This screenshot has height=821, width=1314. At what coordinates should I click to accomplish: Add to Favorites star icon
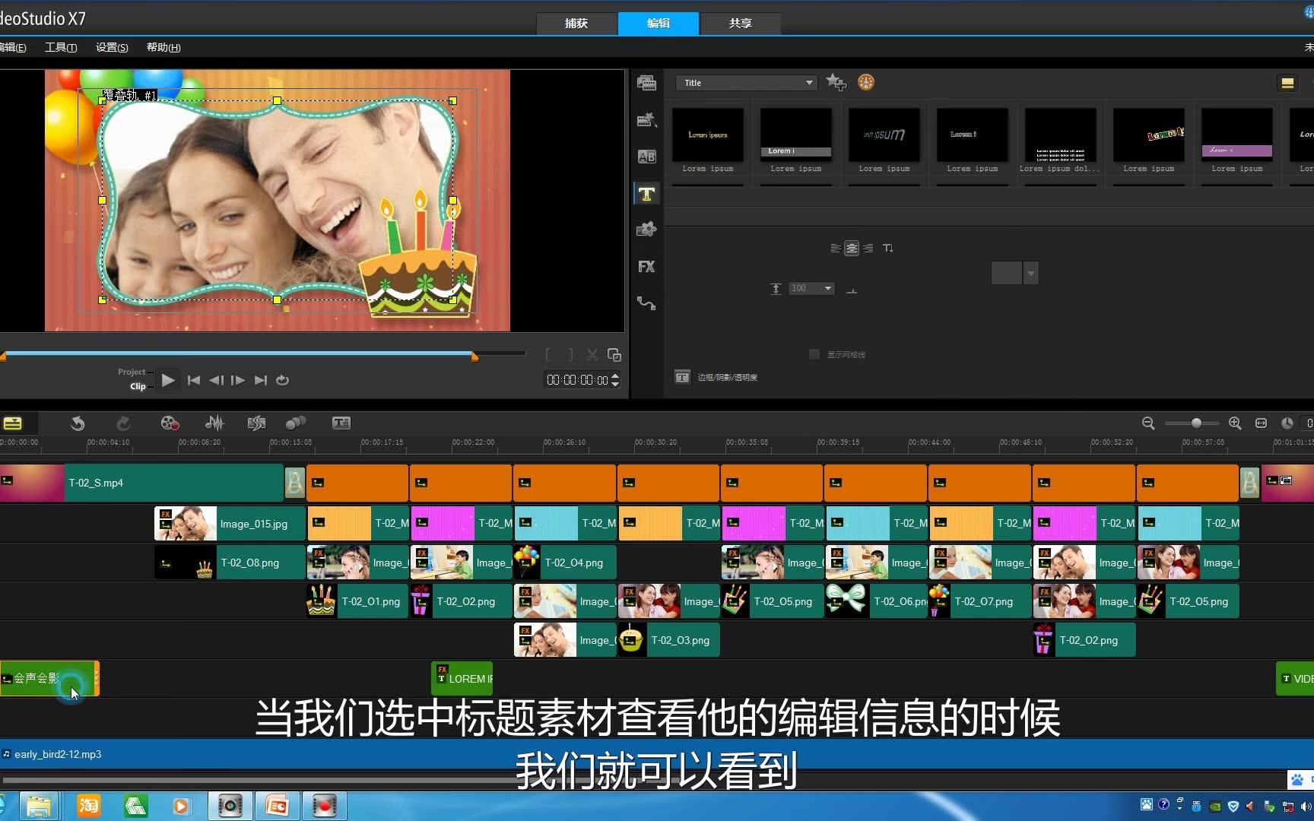(836, 82)
